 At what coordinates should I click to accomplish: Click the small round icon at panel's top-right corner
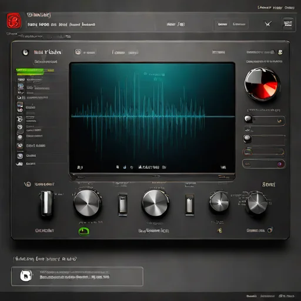click(280, 52)
